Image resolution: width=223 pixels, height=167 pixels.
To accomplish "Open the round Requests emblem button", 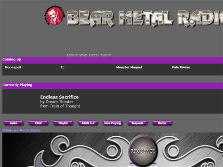I will 143,151.
